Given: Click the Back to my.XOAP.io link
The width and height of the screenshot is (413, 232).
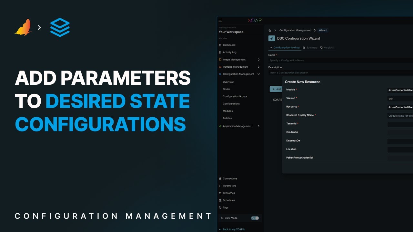Looking at the screenshot, I should coord(234,229).
